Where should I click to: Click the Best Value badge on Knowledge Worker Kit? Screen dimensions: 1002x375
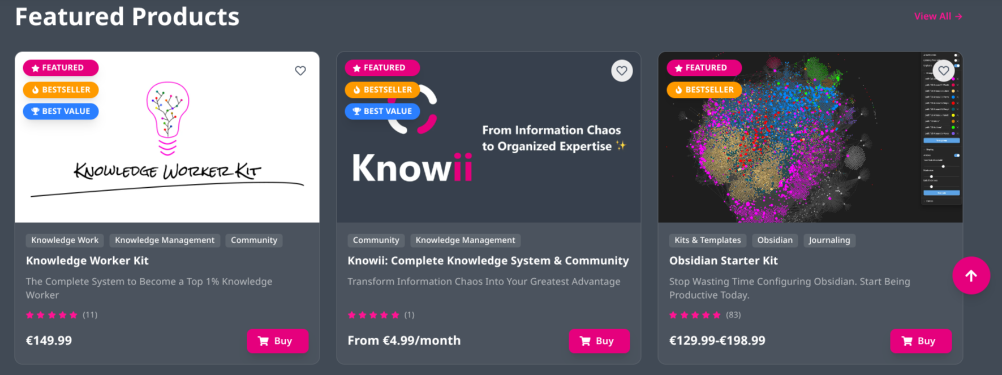[61, 111]
